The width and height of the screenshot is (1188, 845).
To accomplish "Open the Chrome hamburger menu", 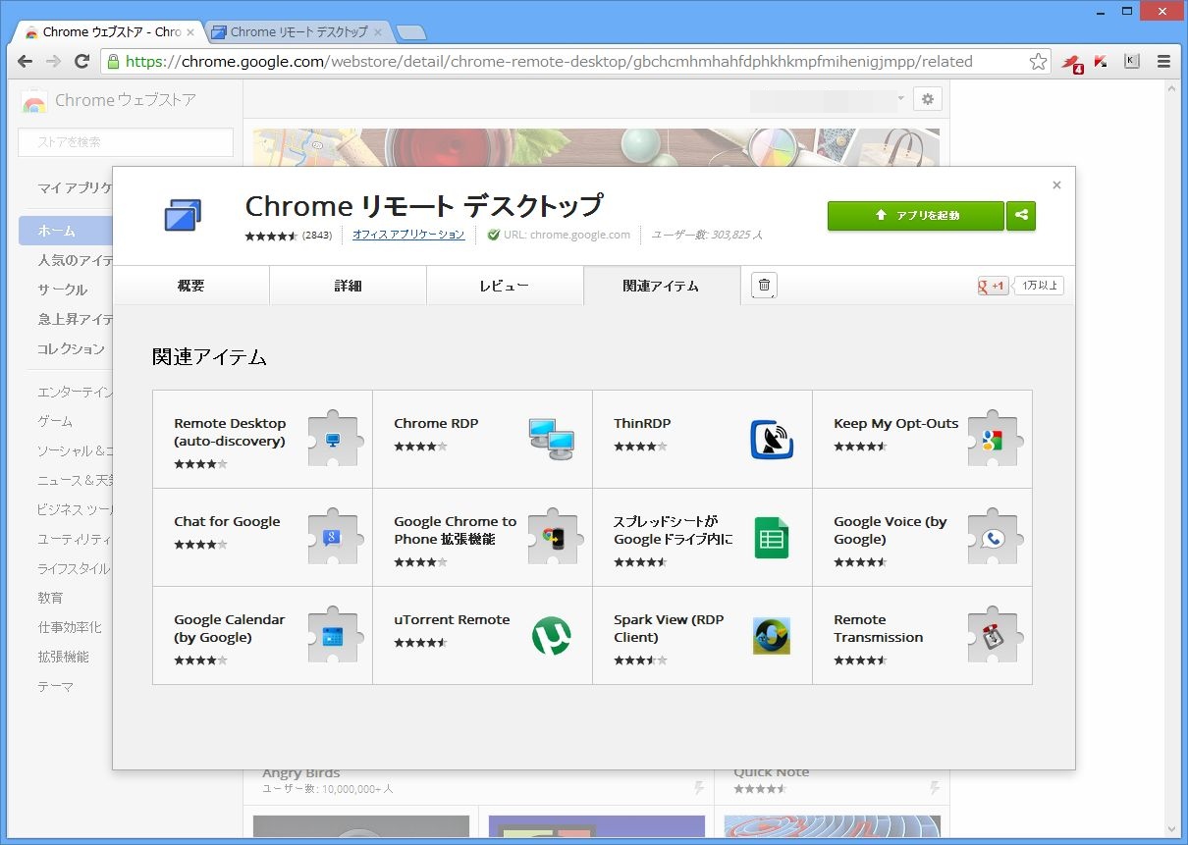I will point(1164,62).
